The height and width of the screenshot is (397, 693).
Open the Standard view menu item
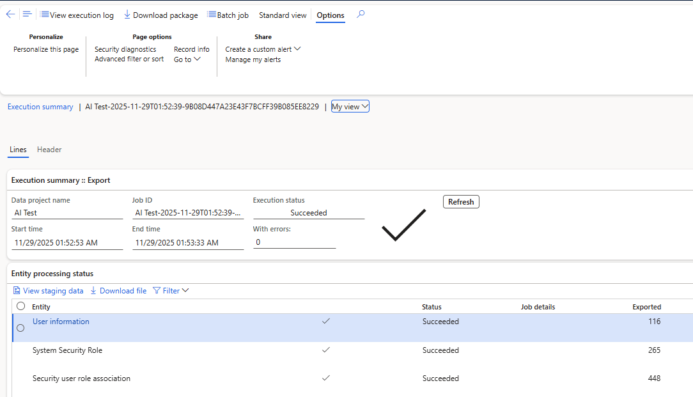283,15
